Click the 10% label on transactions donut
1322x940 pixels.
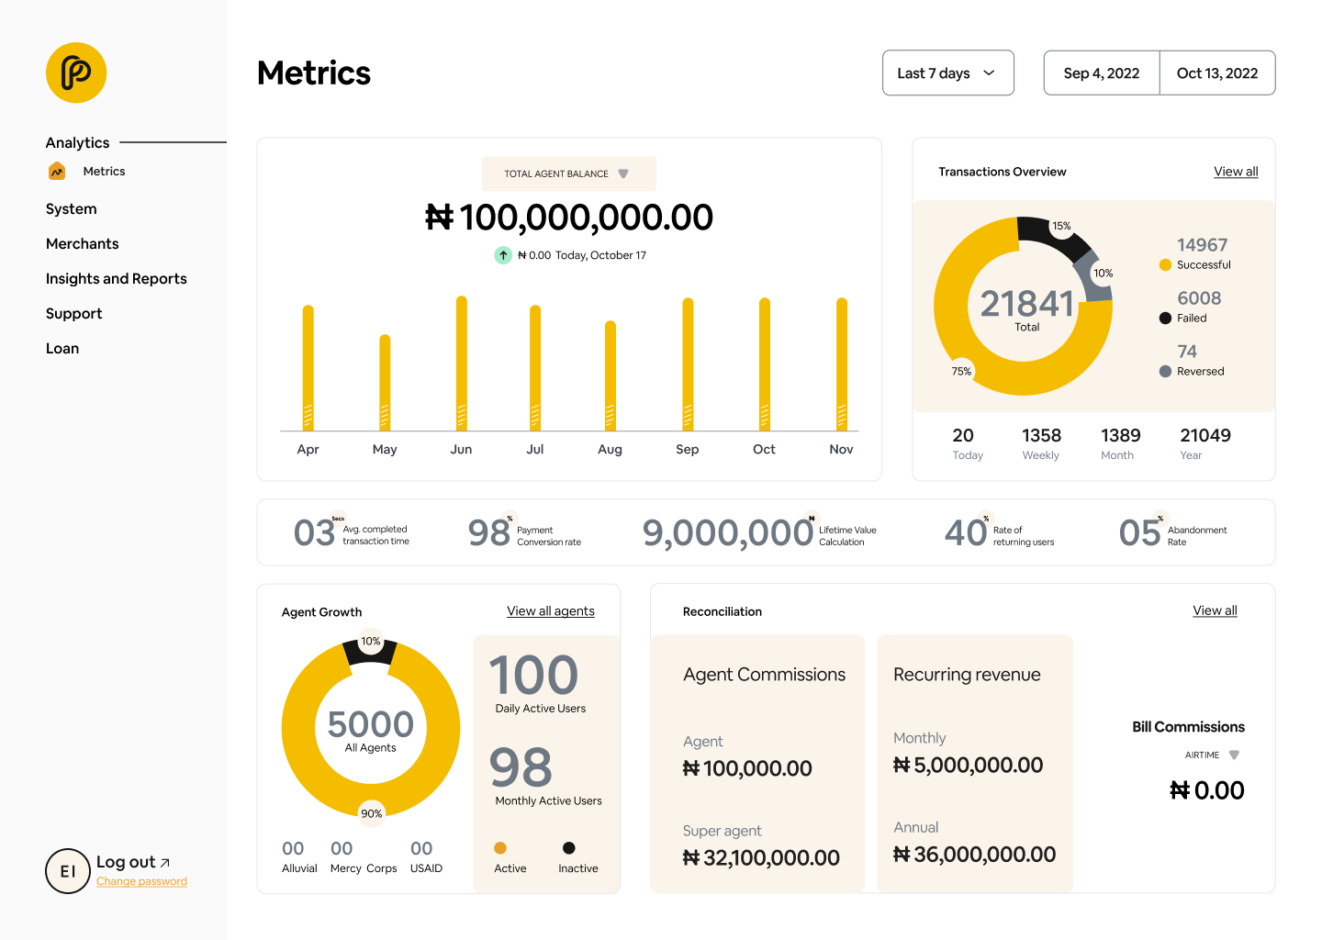pos(1104,274)
